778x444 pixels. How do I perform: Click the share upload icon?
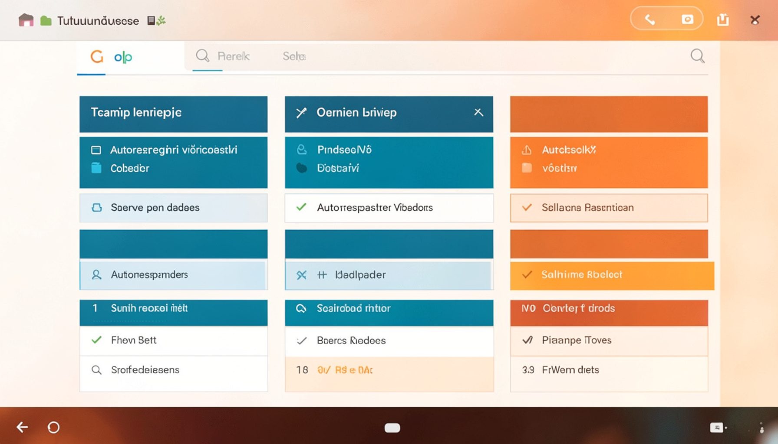(723, 20)
